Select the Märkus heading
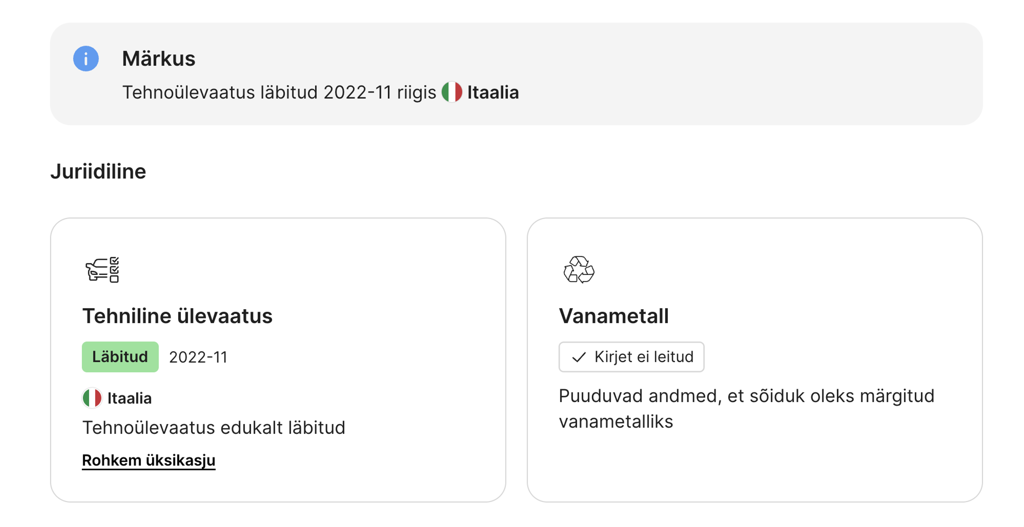Image resolution: width=1024 pixels, height=527 pixels. click(x=158, y=59)
